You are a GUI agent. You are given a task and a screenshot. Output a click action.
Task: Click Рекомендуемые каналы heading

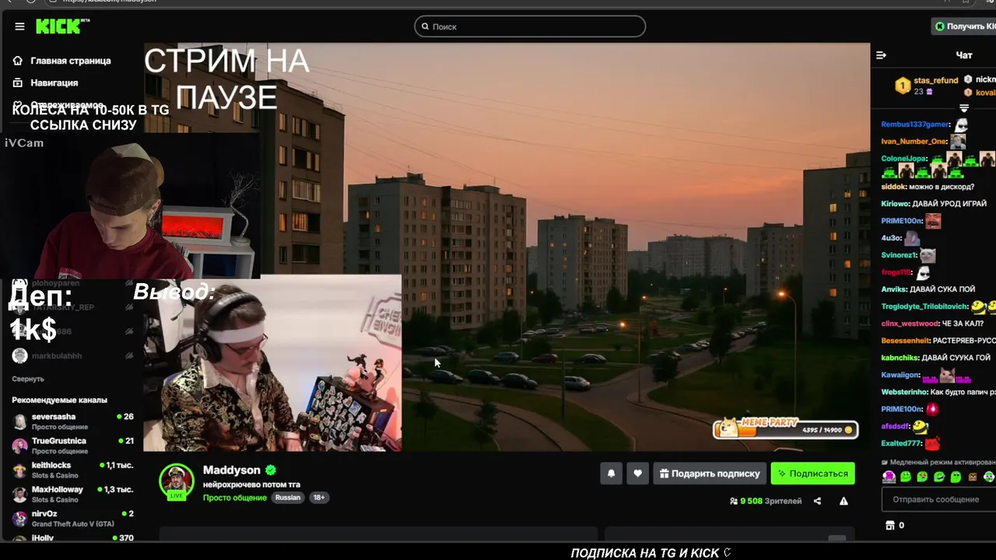59,400
